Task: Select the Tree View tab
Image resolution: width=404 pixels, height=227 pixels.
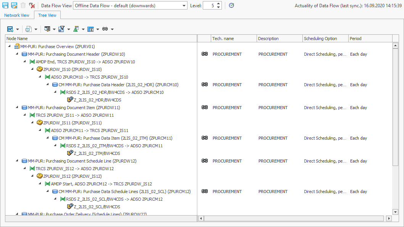Action: click(47, 15)
